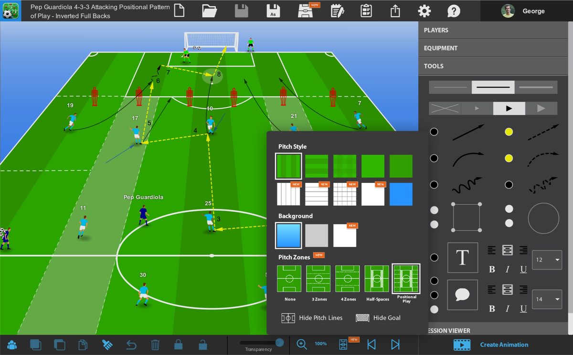This screenshot has width=573, height=355.
Task: Choose the medium line thickness
Action: [493, 87]
